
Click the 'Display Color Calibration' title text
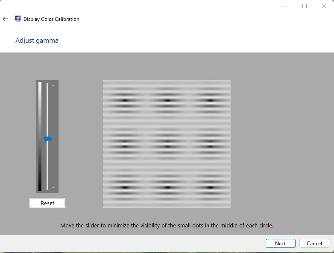[x=51, y=19]
